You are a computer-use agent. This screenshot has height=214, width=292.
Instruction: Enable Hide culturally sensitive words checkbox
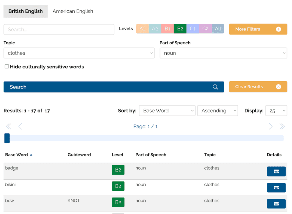pos(7,67)
